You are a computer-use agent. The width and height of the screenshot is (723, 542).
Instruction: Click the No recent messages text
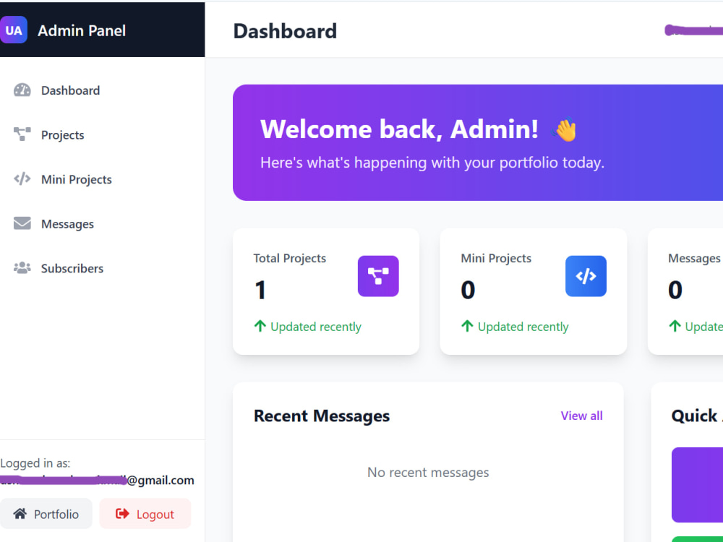click(x=428, y=473)
